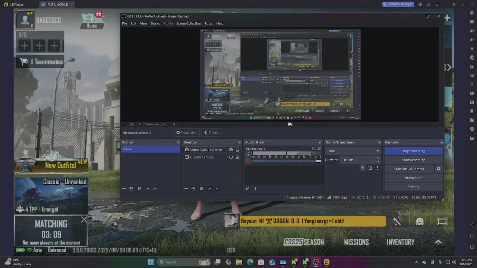Click Android back triangle in LDPlayer sidebar

click(472, 225)
